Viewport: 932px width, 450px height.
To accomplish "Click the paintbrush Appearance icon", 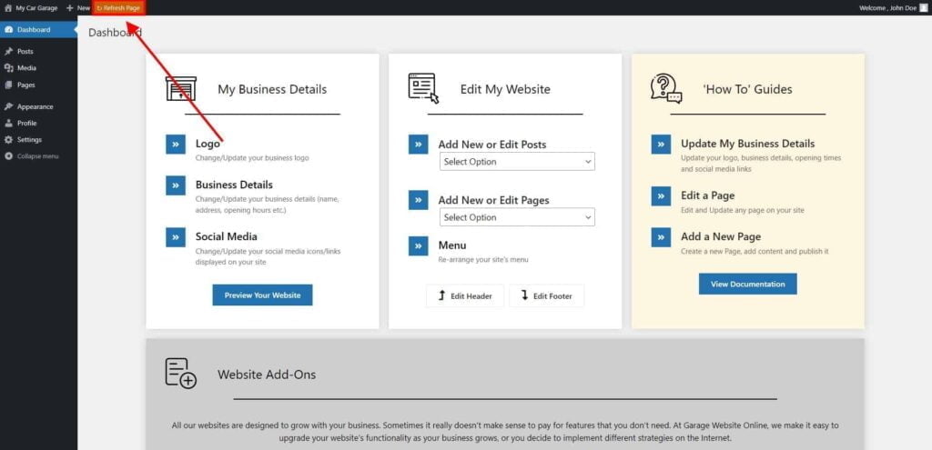I will coord(8,107).
